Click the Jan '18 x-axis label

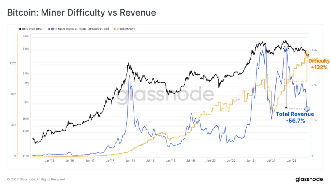coord(130,161)
